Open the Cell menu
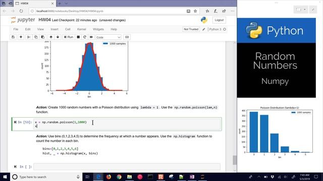 [68, 29]
